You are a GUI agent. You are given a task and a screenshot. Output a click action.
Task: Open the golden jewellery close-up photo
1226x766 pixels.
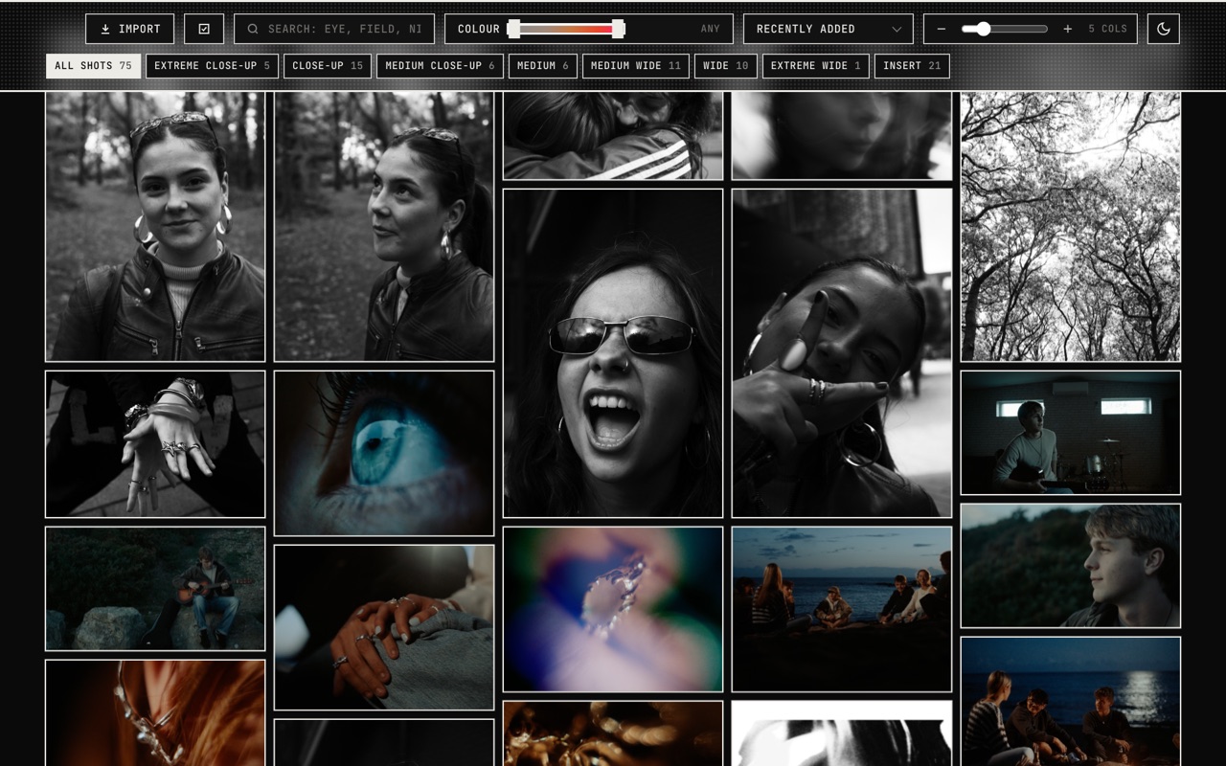[x=613, y=733]
